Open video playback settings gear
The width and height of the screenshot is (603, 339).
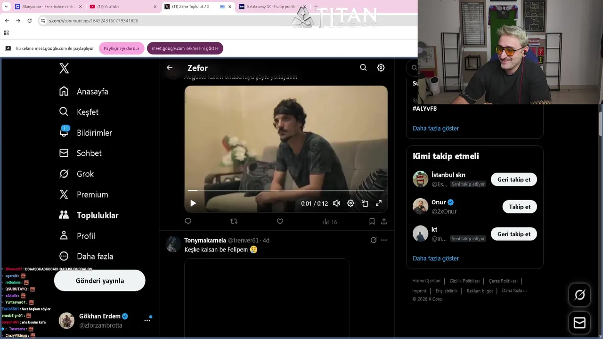click(350, 203)
